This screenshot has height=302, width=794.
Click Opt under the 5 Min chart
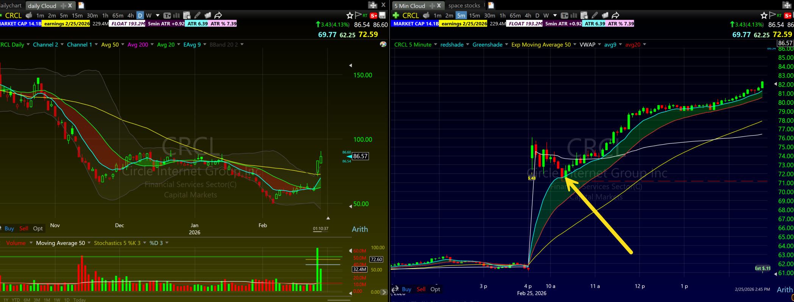[435, 289]
